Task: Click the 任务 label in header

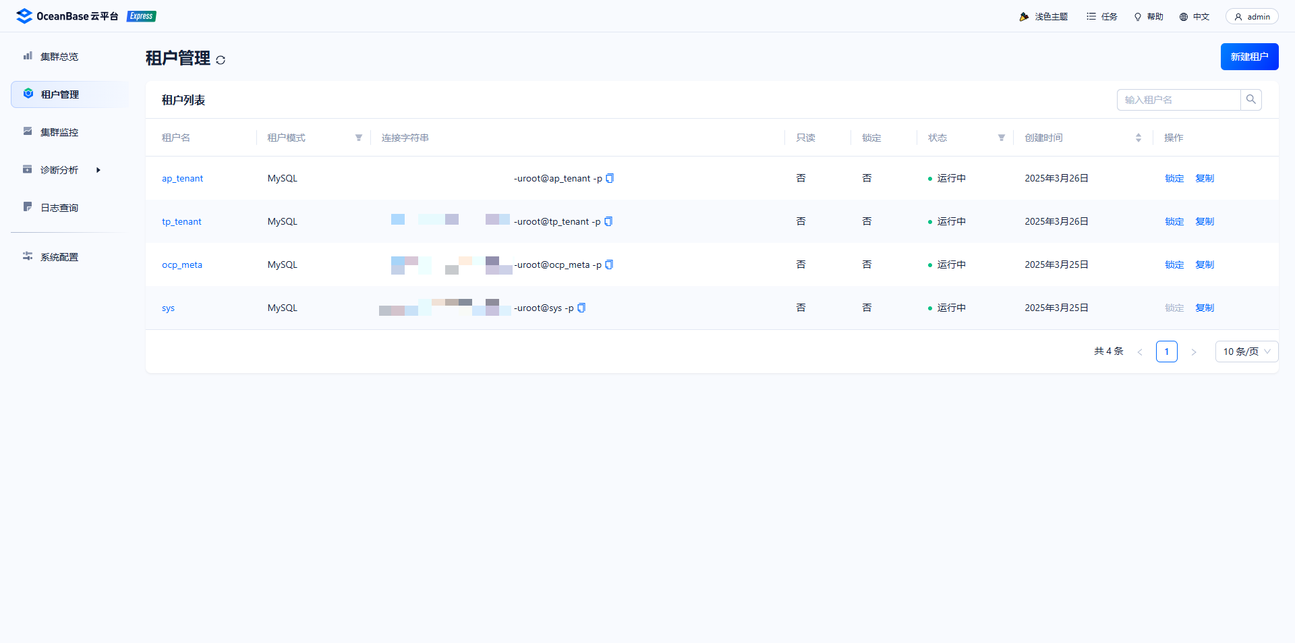Action: tap(1110, 17)
